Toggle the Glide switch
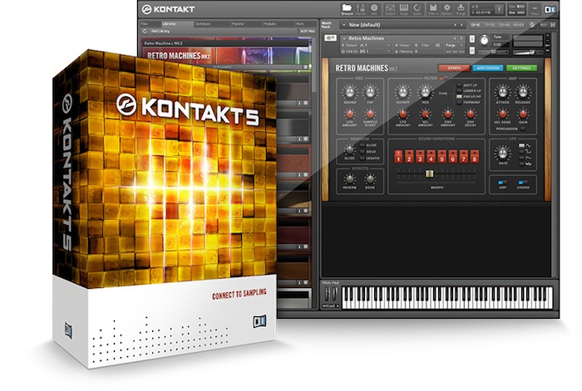The width and height of the screenshot is (582, 391). click(x=362, y=145)
